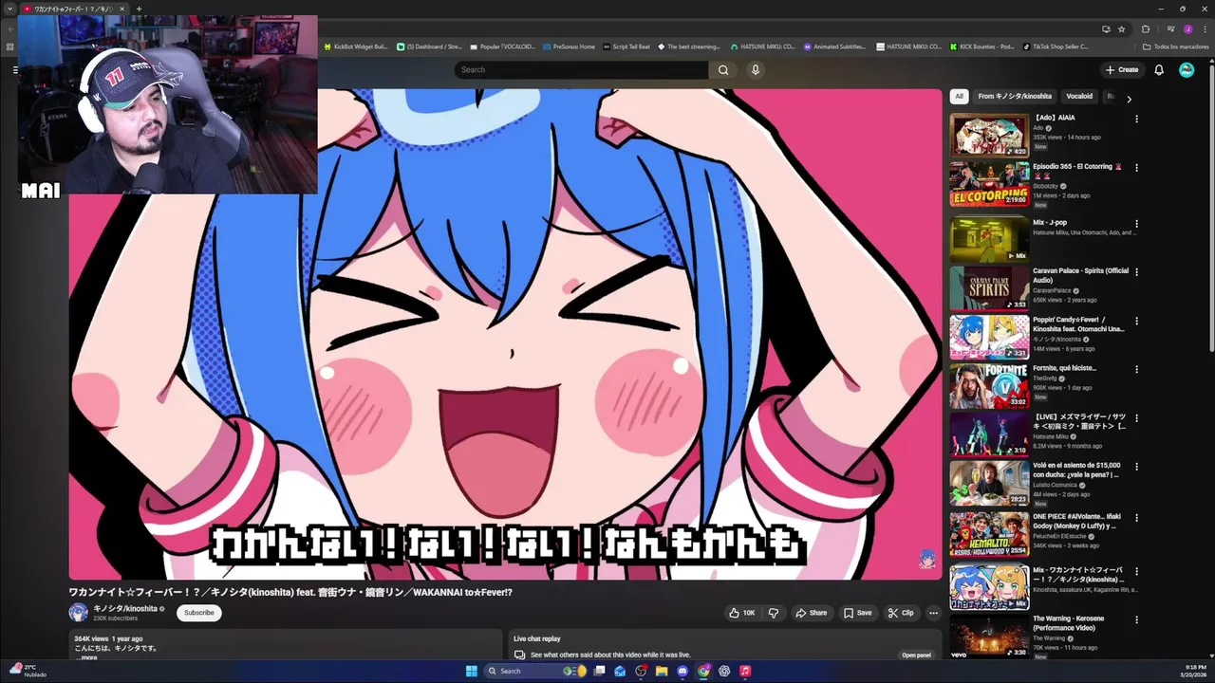1215x683 pixels.
Task: Open options for Caravan Palace Spirits video
Action: (x=1136, y=271)
